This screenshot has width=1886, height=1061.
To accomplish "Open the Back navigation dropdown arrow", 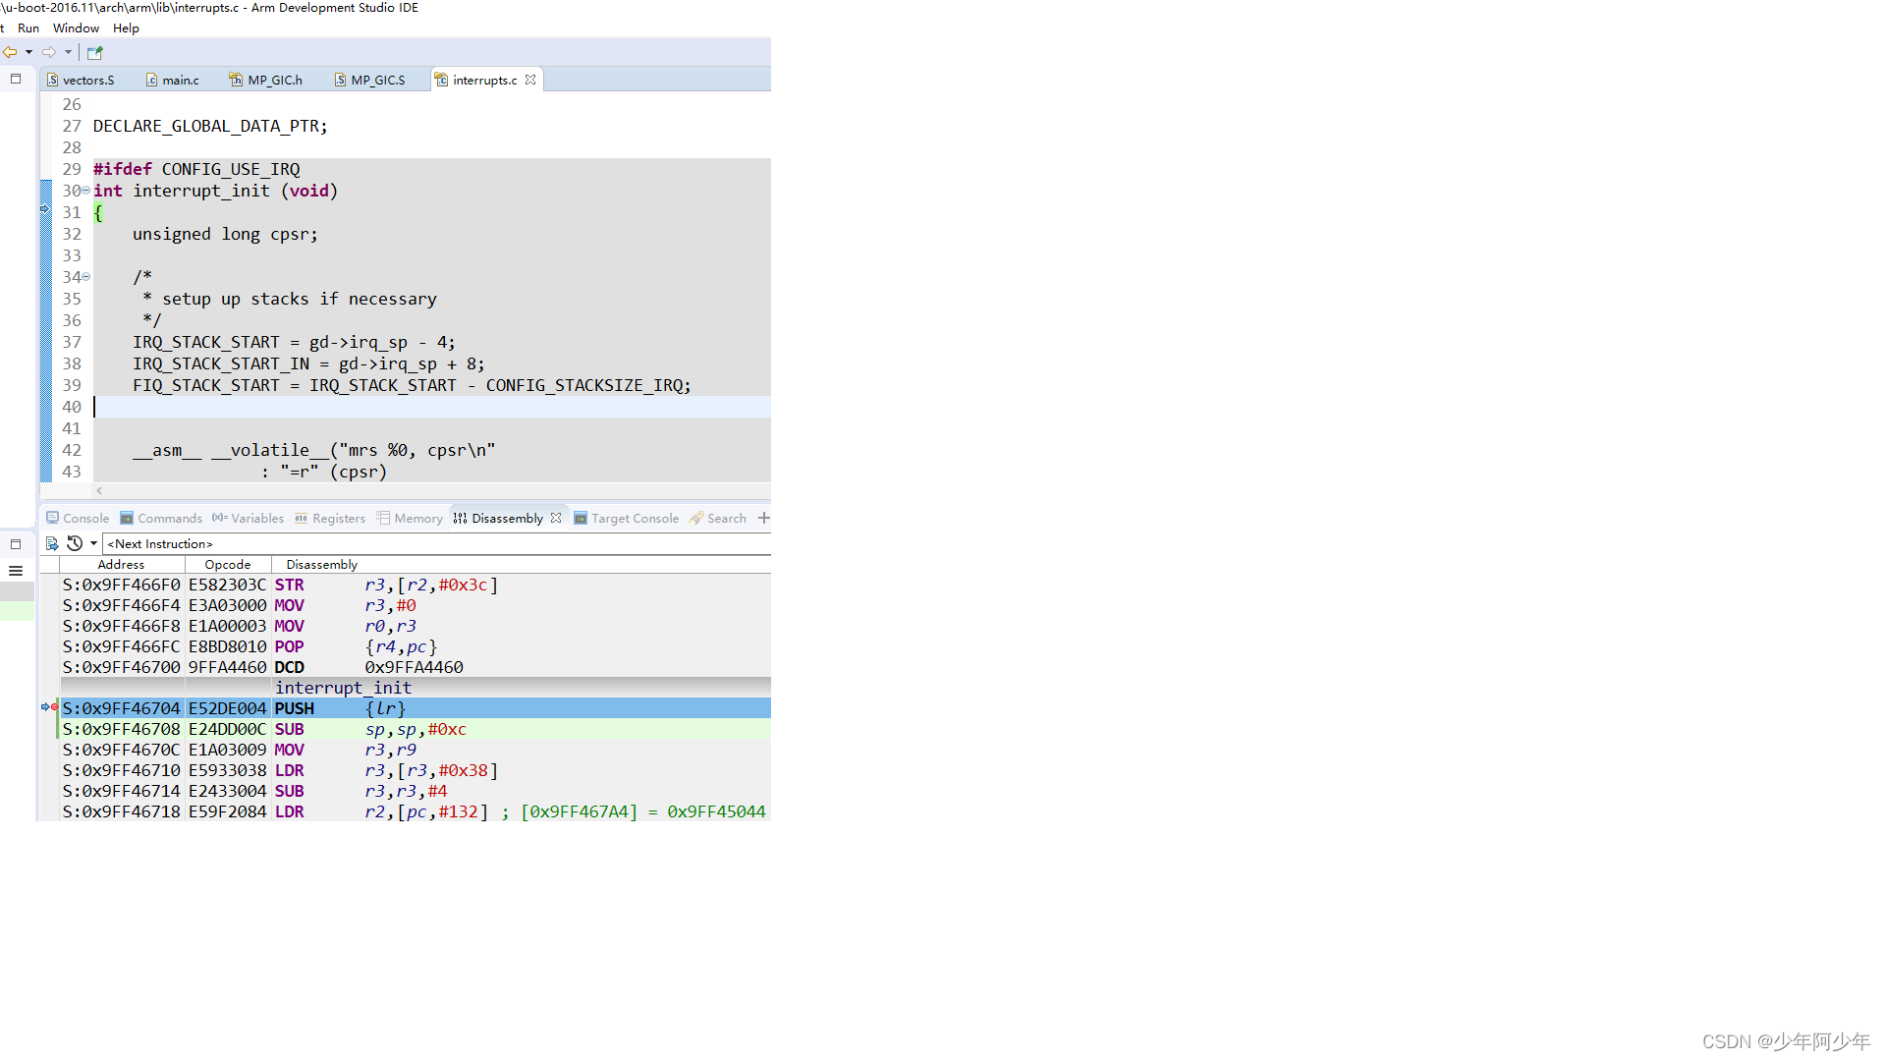I will pos(29,53).
